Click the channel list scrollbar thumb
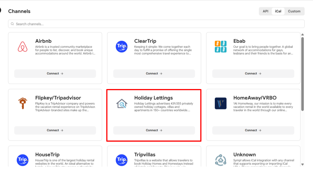 point(303,74)
